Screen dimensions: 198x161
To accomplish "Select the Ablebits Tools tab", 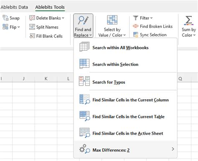I will (x=50, y=7).
